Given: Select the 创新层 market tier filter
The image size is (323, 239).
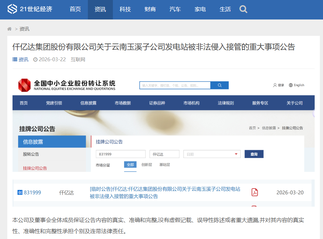Looking at the screenshot, I should pyautogui.click(x=147, y=165).
